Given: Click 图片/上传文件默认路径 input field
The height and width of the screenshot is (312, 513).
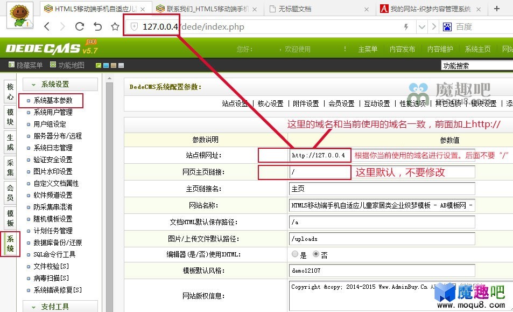Looking at the screenshot, I should [x=382, y=239].
